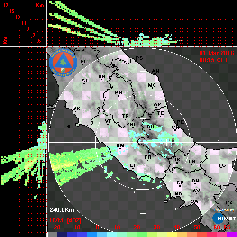This screenshot has height=237, width=237.
Task: Click the 'FG' city label
Action: pyautogui.click(x=222, y=165)
